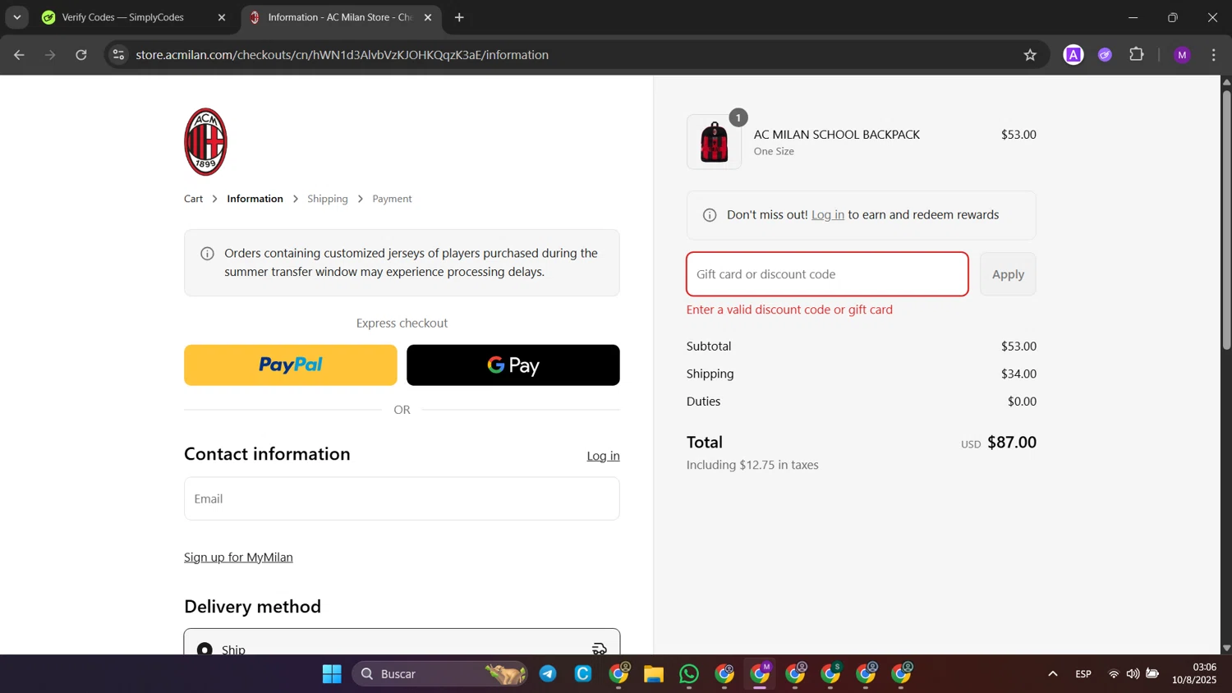Screen dimensions: 1232x693
Task: Open Chrome profile avatar M
Action: click(x=1182, y=55)
